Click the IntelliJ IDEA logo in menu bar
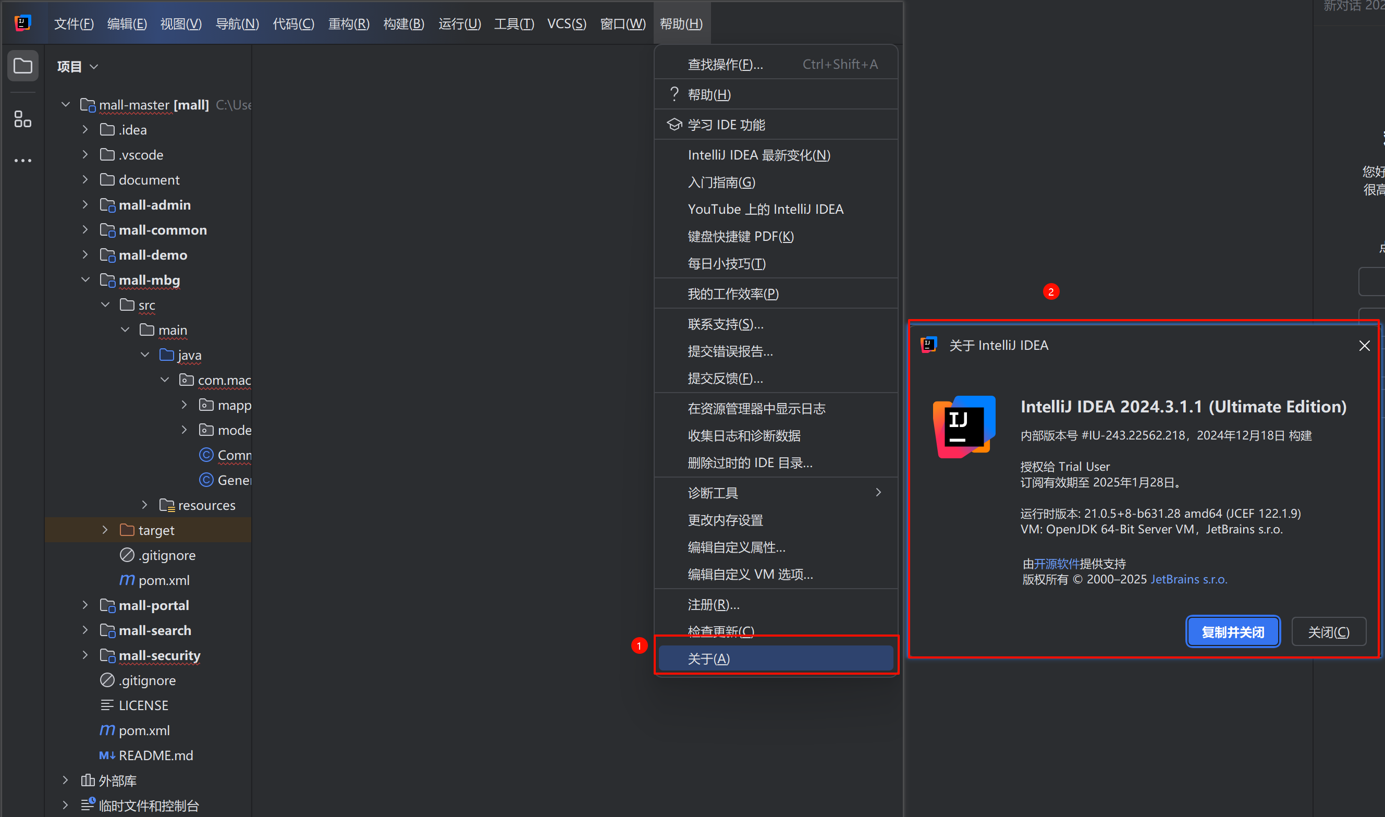The image size is (1385, 817). (x=22, y=23)
